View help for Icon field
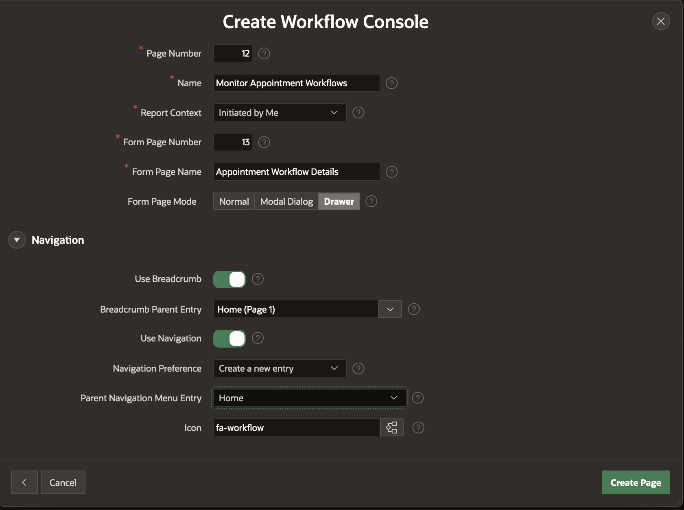 418,427
